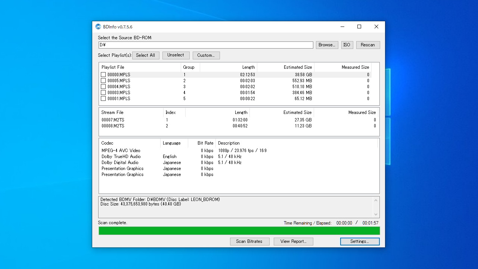Rescan the source disc
This screenshot has width=478, height=269.
click(368, 45)
